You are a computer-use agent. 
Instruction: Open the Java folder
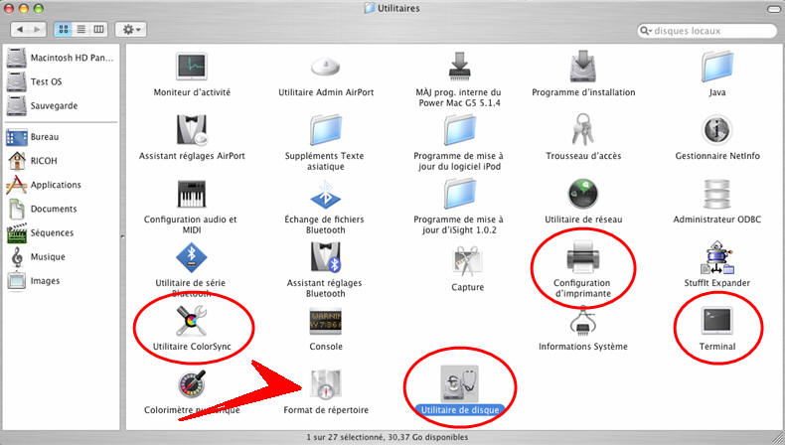click(716, 67)
